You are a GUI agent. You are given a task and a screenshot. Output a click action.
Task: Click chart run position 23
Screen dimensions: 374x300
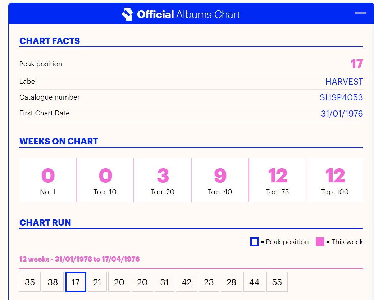(209, 282)
